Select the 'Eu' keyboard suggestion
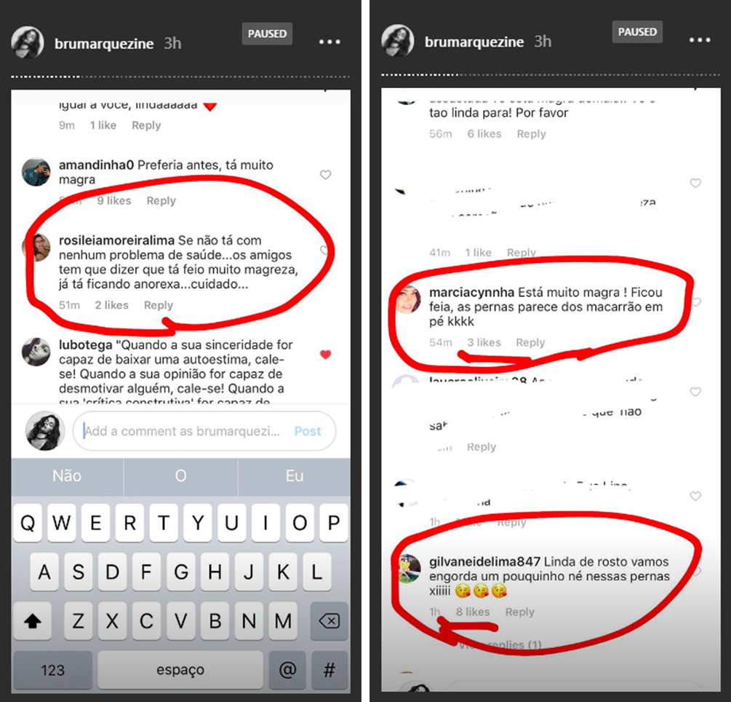 (294, 476)
